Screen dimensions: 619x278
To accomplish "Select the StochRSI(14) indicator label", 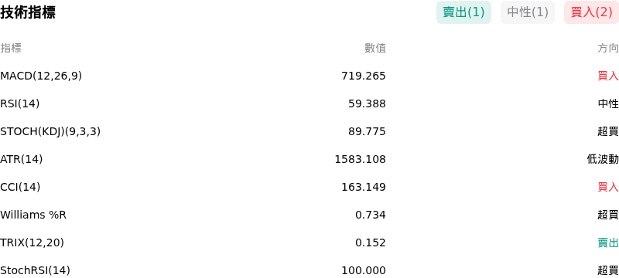I will point(35,270).
